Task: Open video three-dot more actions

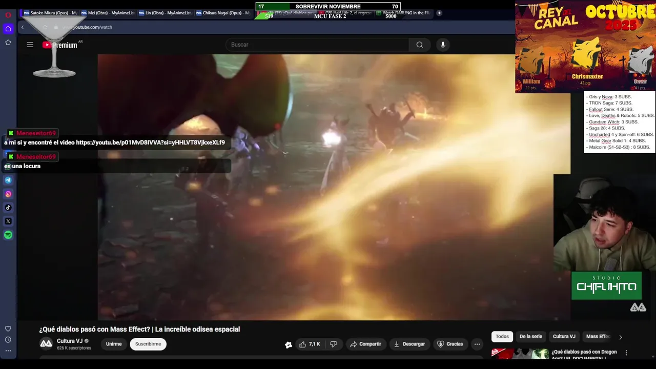Action: point(477,344)
